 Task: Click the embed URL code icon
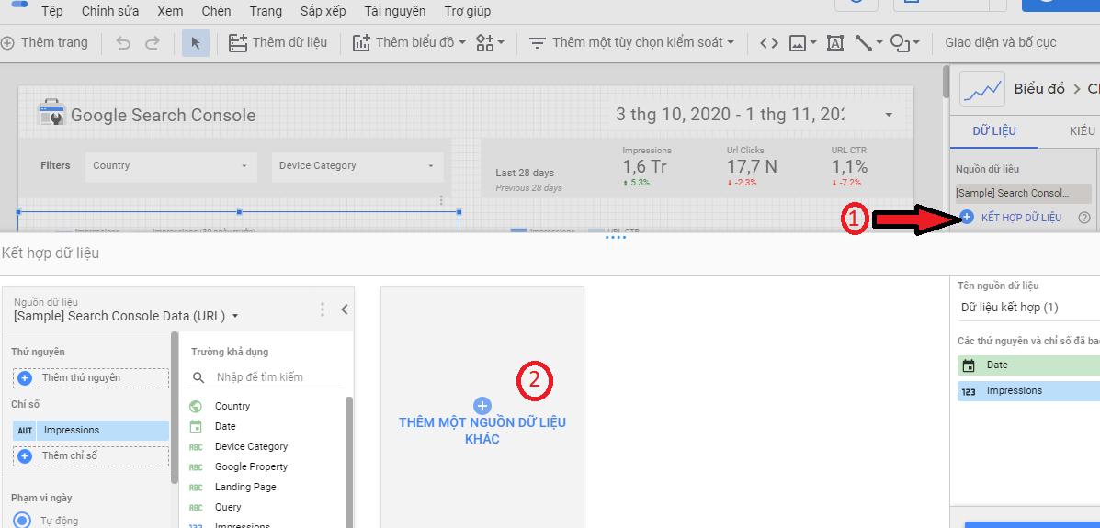(x=769, y=43)
